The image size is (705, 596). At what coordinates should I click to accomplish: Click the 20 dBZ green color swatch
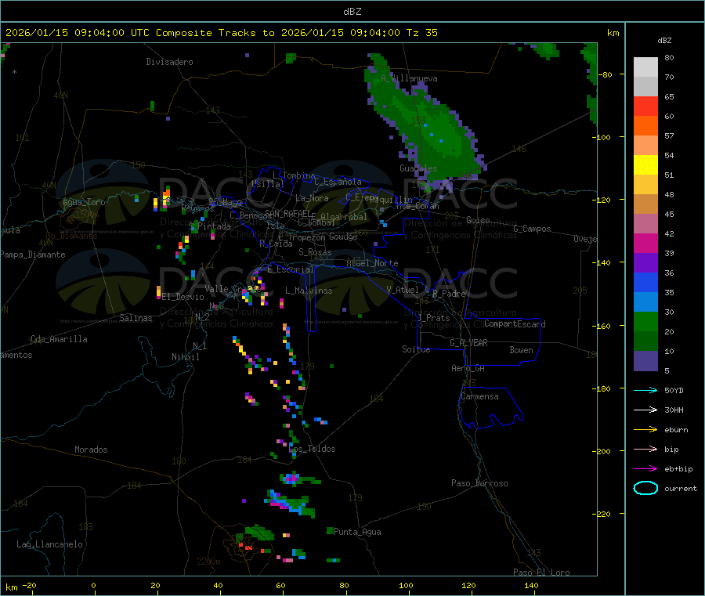[645, 341]
